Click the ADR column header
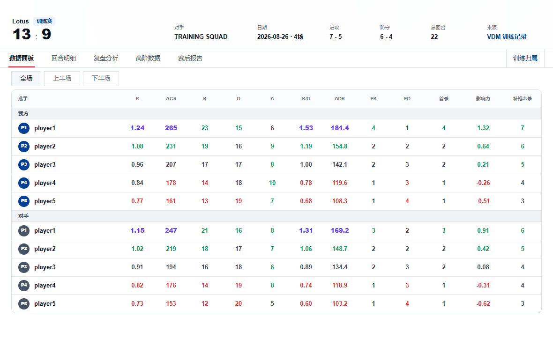 (x=340, y=99)
